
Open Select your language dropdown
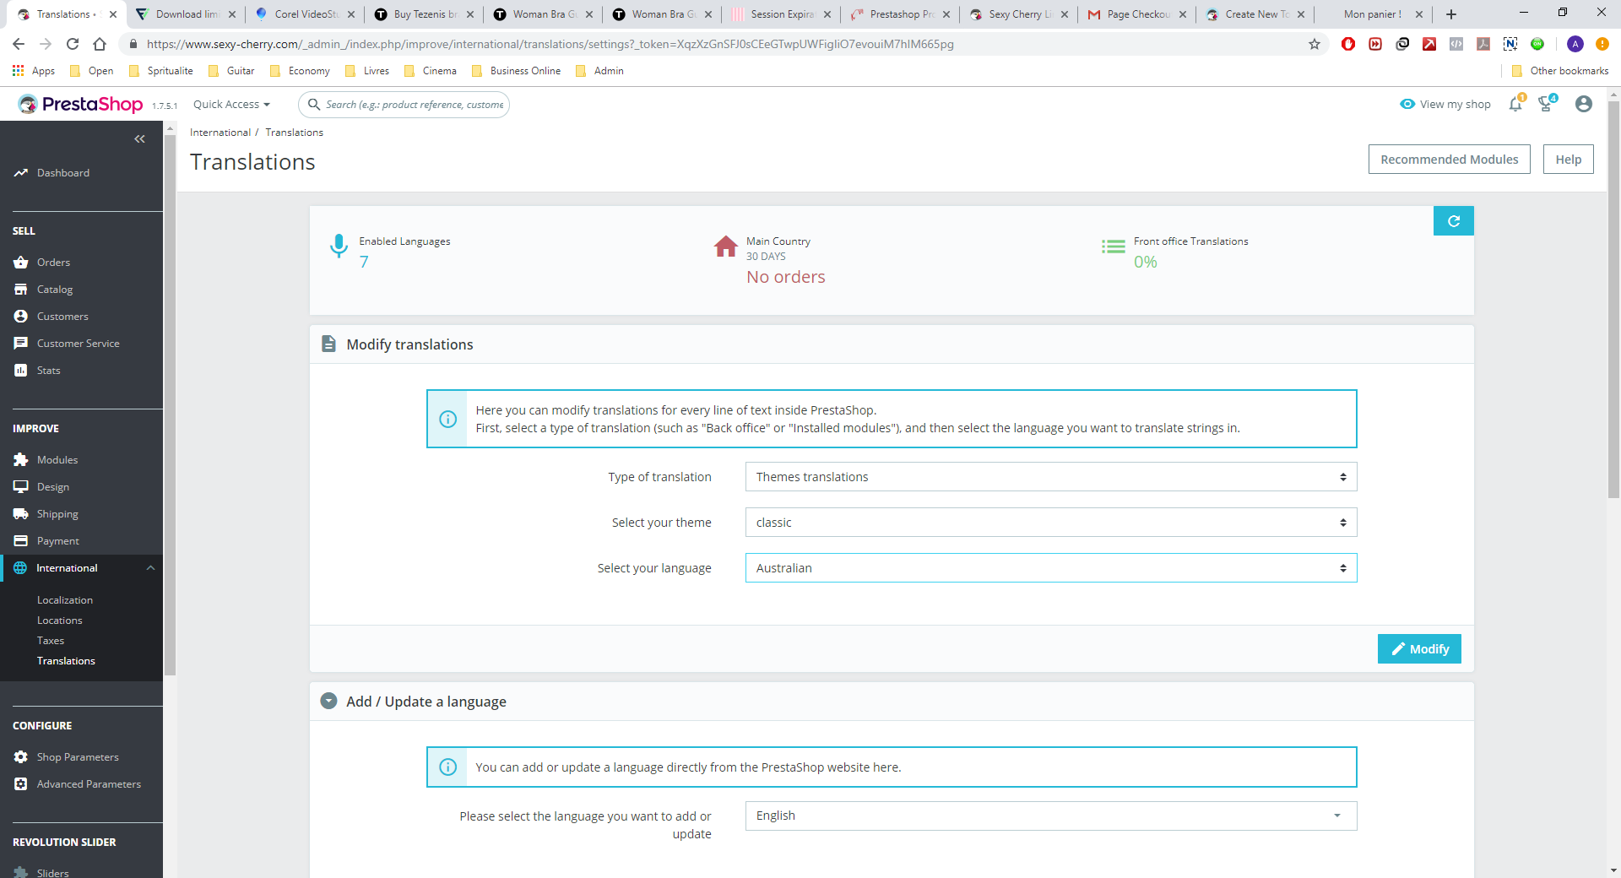tap(1051, 568)
